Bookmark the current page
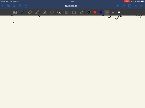Image resolution: width=145 pixels, height=108 pixels. click(20, 6)
